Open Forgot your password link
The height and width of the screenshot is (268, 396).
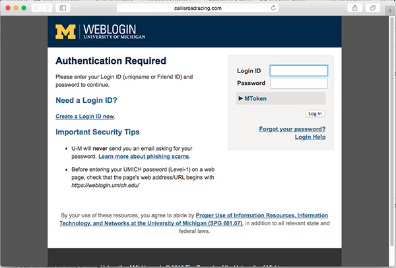292,129
